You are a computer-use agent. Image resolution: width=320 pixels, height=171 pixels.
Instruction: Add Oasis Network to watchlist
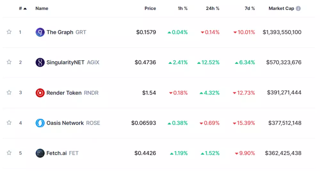point(9,123)
